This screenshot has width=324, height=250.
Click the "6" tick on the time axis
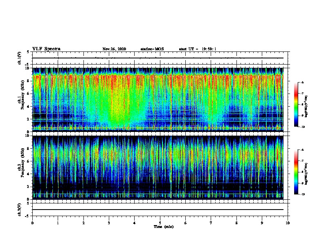(x=186, y=223)
